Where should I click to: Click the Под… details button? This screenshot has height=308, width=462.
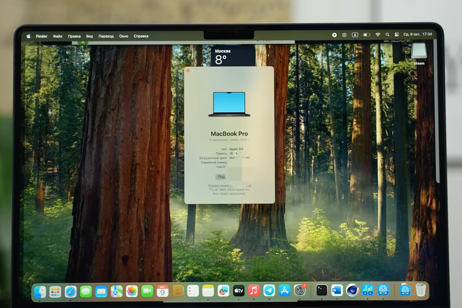click(x=221, y=177)
